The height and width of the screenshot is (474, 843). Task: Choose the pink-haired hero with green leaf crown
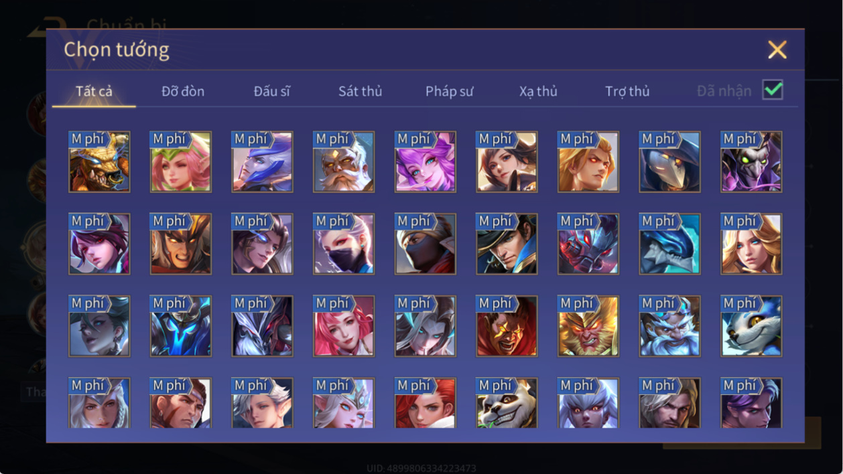click(181, 162)
